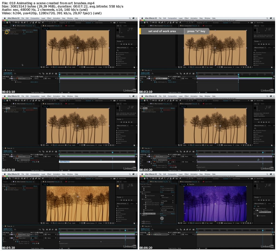The width and height of the screenshot is (277, 251).
Task: Open Layer menu in 00:03:10 frame
Action: click(43, 96)
